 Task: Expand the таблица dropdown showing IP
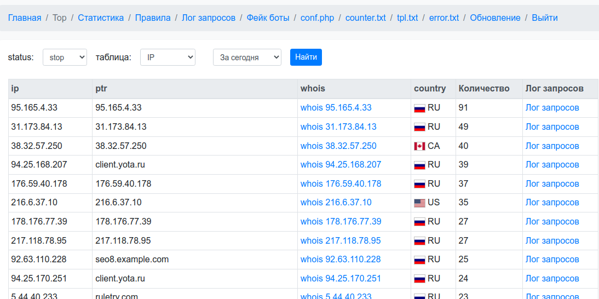(x=168, y=58)
